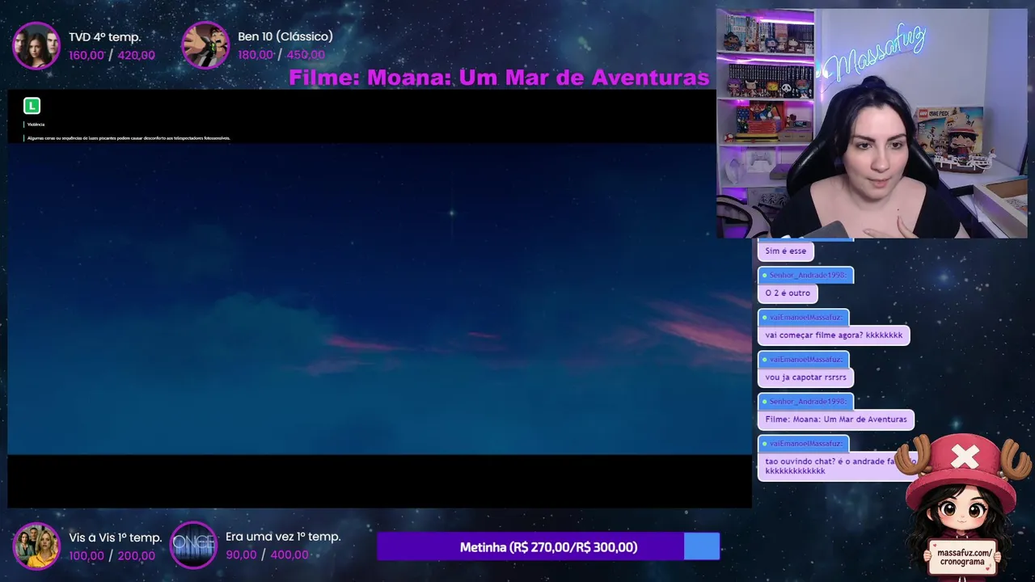Click the 'tao ouvindo chat?' chat message
The width and height of the screenshot is (1035, 582).
[x=837, y=466]
